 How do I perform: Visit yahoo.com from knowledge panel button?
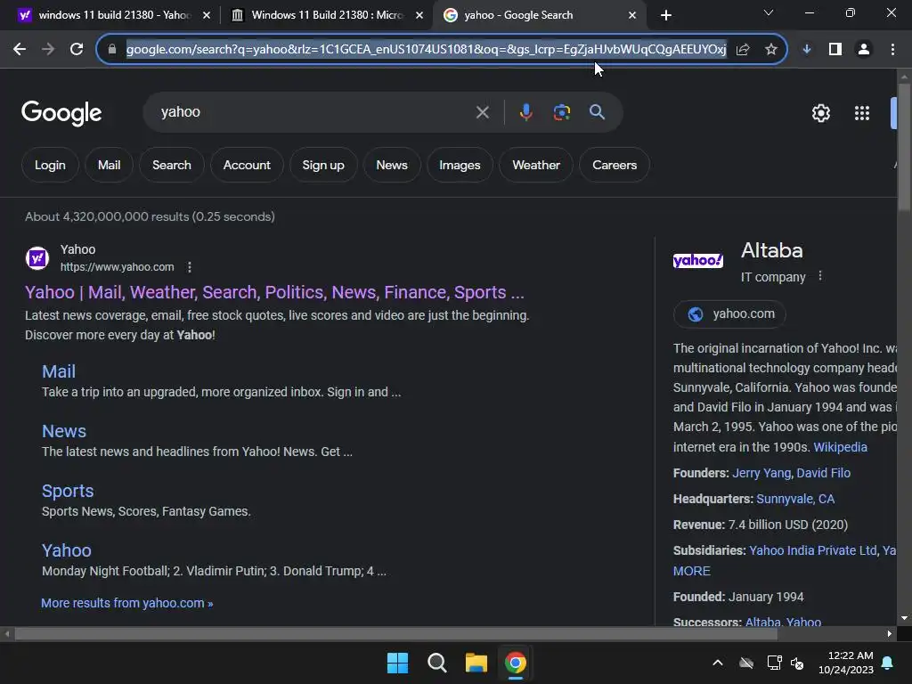point(729,314)
